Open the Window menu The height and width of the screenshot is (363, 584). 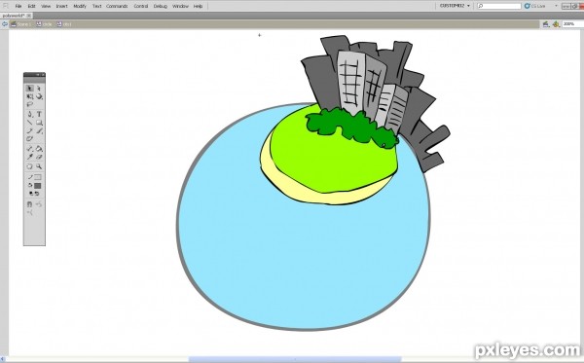180,6
